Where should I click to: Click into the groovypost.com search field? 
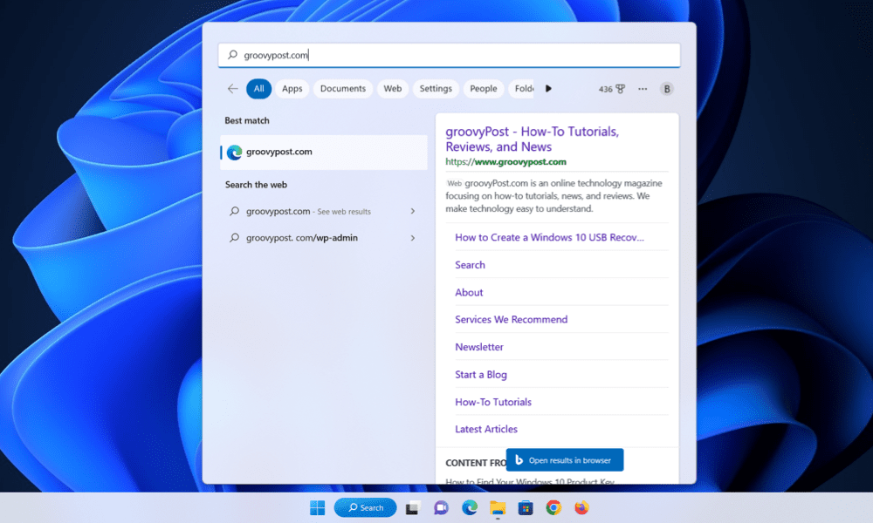pyautogui.click(x=450, y=55)
